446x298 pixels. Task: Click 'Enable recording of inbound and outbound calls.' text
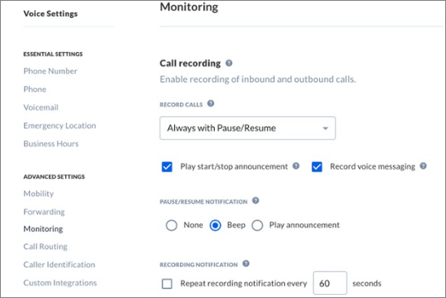point(258,80)
